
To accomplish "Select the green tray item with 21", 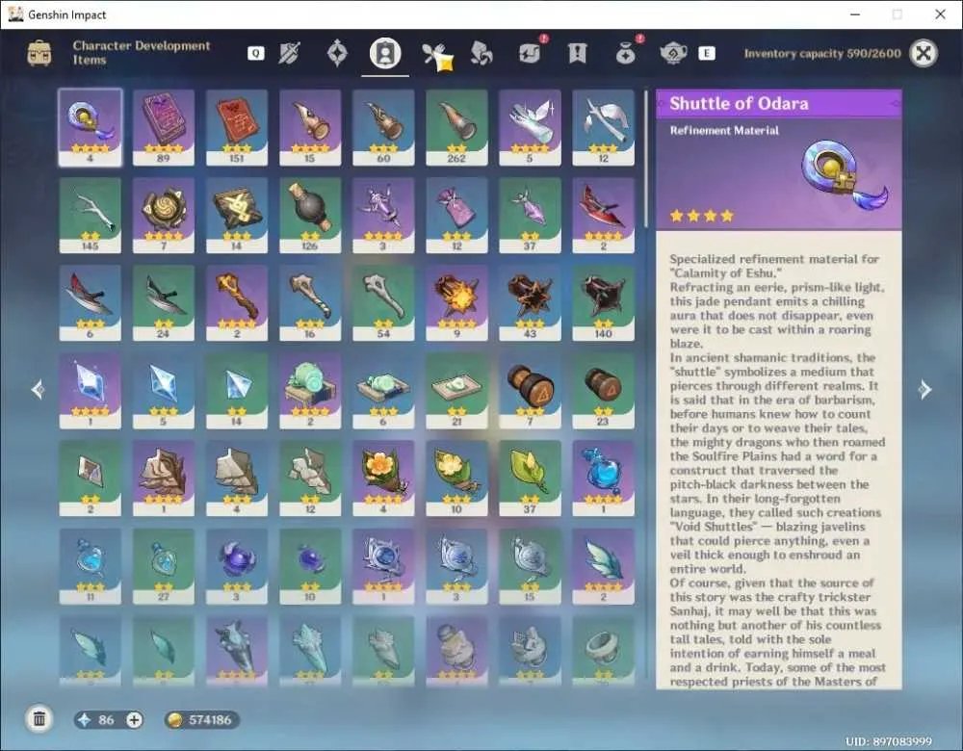I will [x=456, y=391].
